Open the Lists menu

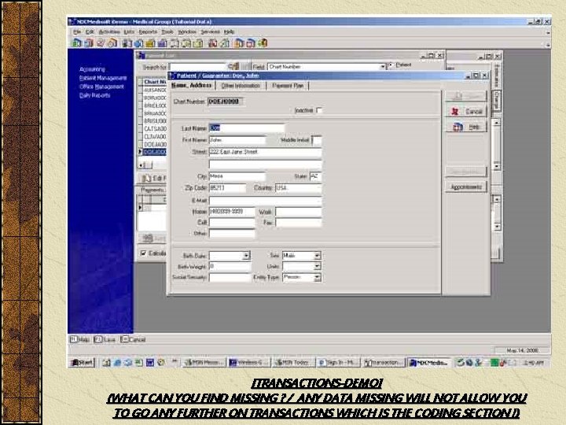click(129, 31)
